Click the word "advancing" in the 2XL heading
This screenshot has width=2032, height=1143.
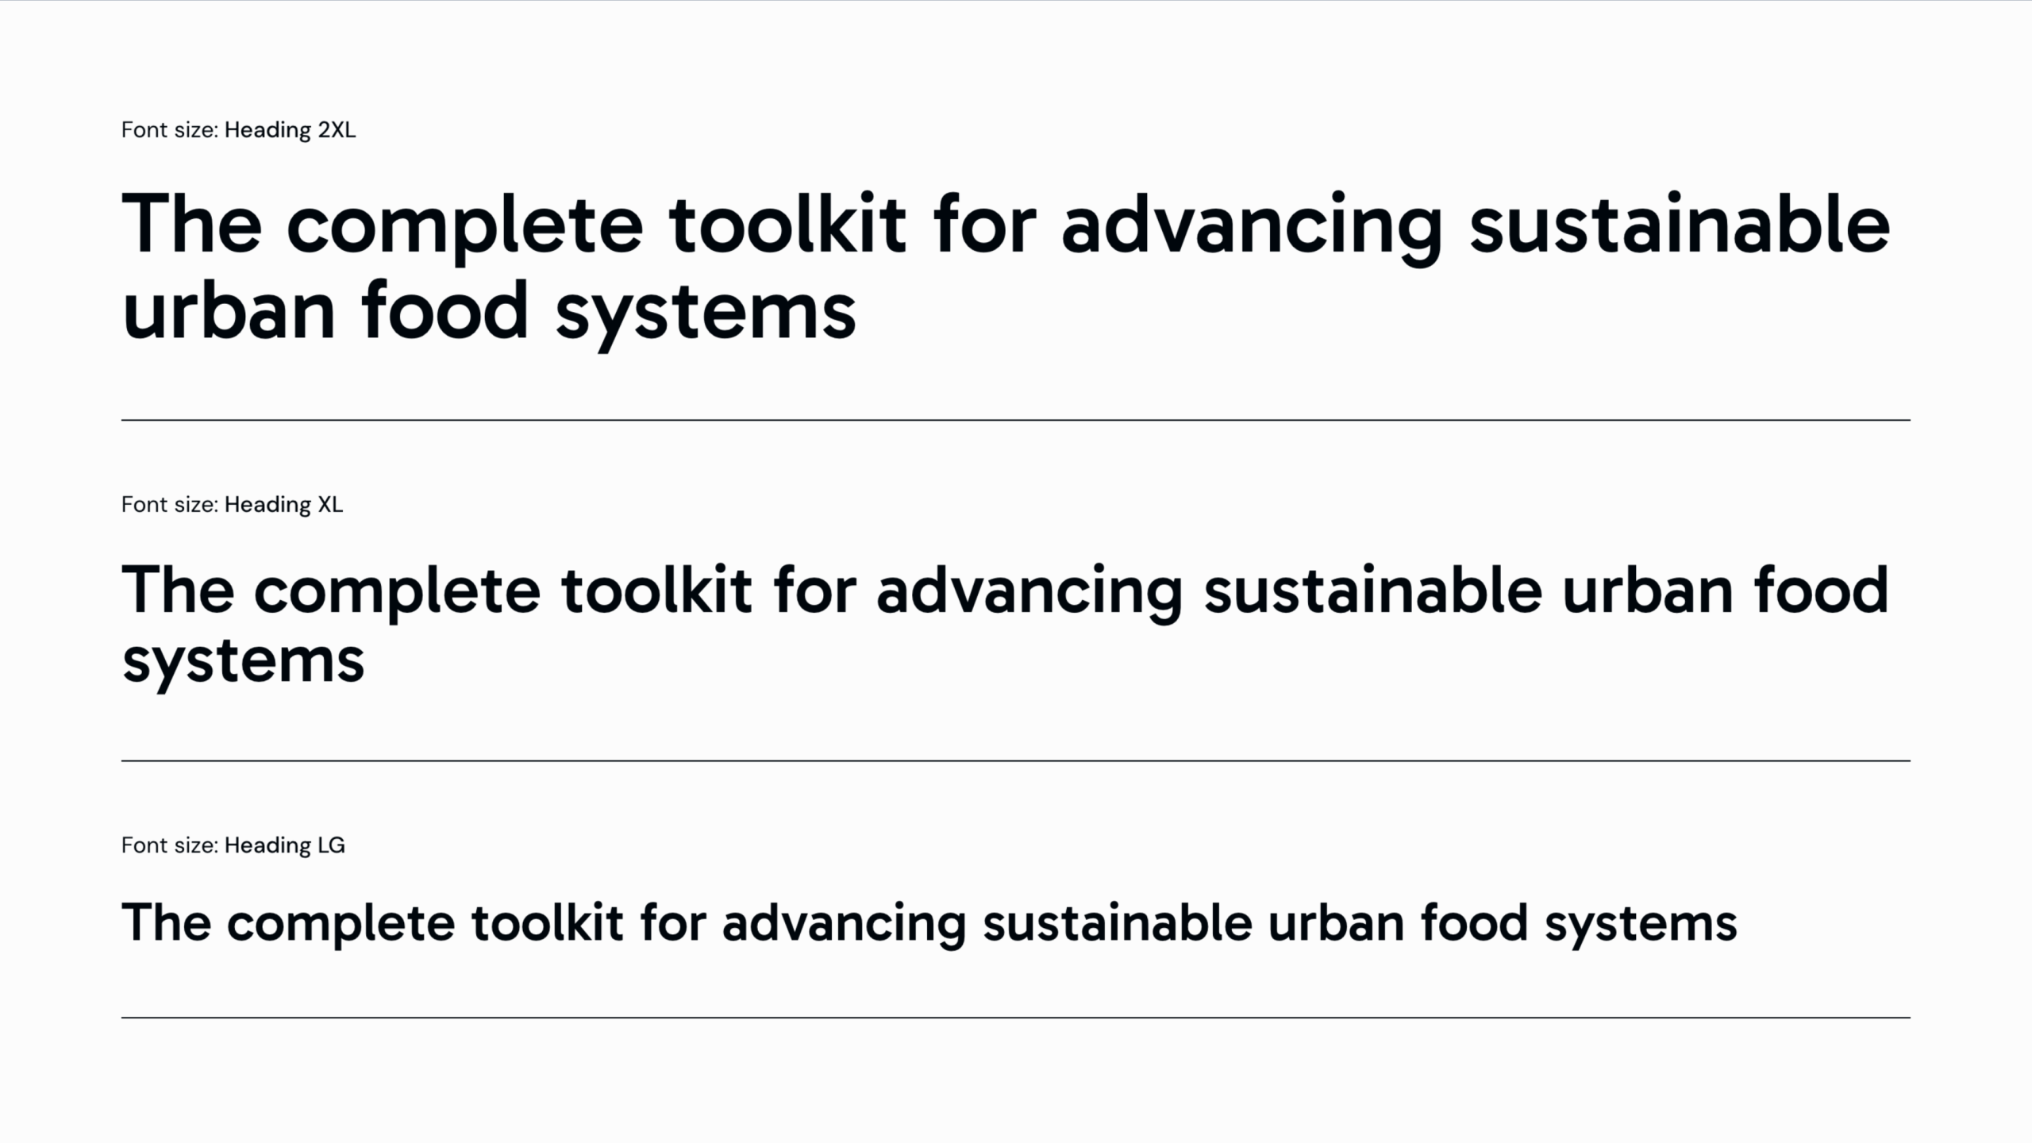coord(1251,229)
